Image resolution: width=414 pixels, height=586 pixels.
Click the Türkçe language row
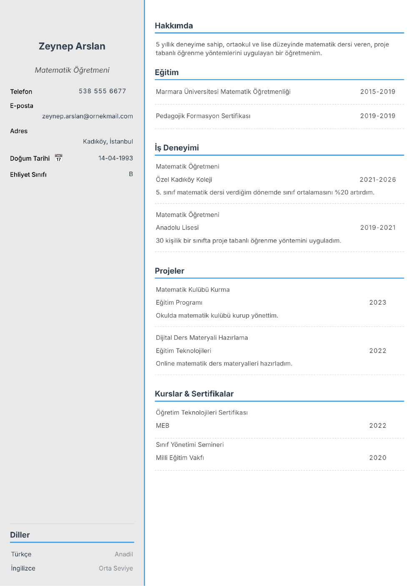(72, 554)
